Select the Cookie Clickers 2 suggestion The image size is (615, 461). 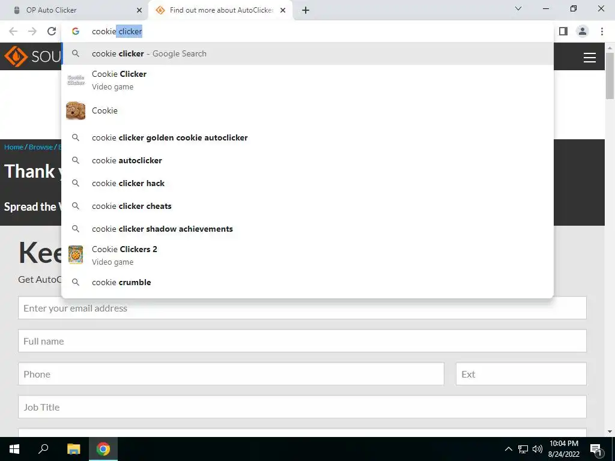[x=307, y=255]
